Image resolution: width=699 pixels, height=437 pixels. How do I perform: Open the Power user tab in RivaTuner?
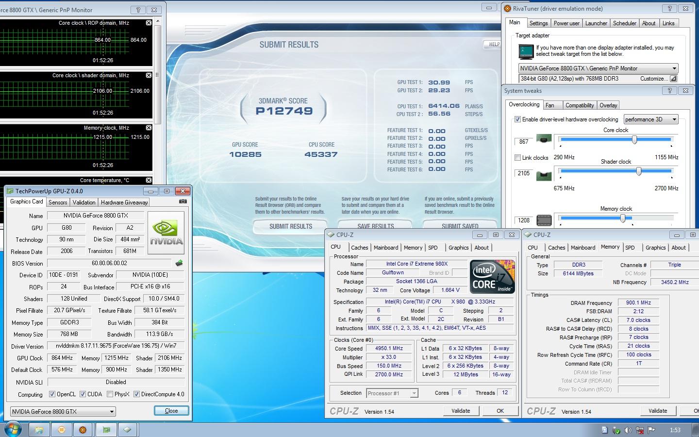click(566, 23)
